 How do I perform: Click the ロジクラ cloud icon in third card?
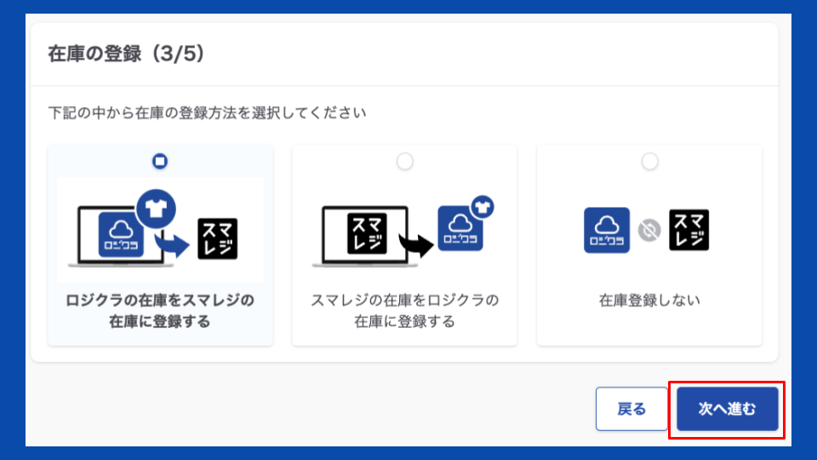click(x=607, y=230)
